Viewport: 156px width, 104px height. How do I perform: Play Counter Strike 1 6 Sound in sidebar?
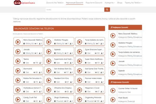113,90
